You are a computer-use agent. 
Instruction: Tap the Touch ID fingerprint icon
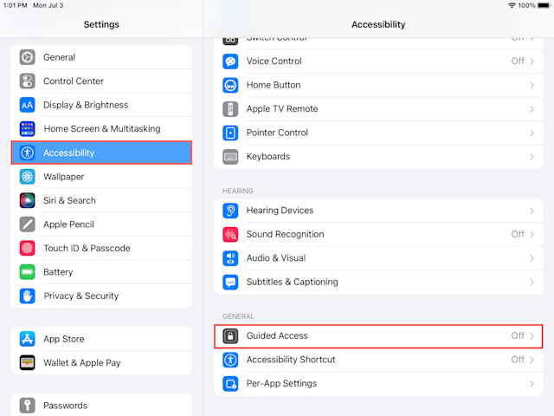pyautogui.click(x=27, y=249)
